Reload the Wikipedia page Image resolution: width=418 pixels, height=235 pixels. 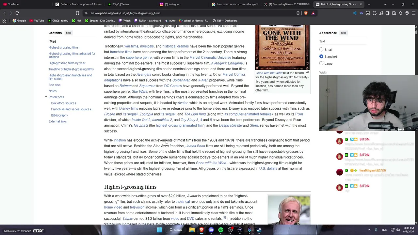(17, 13)
